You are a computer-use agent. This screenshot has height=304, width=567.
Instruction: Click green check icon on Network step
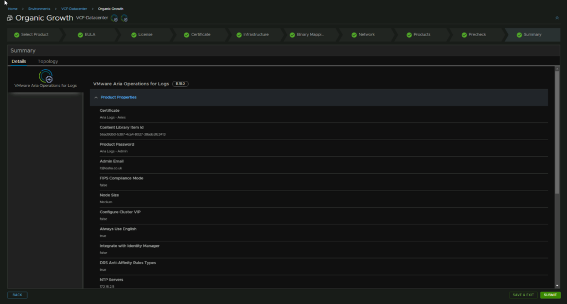coord(354,35)
